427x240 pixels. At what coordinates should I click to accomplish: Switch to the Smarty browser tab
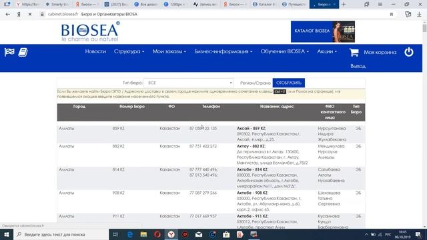click(x=57, y=5)
